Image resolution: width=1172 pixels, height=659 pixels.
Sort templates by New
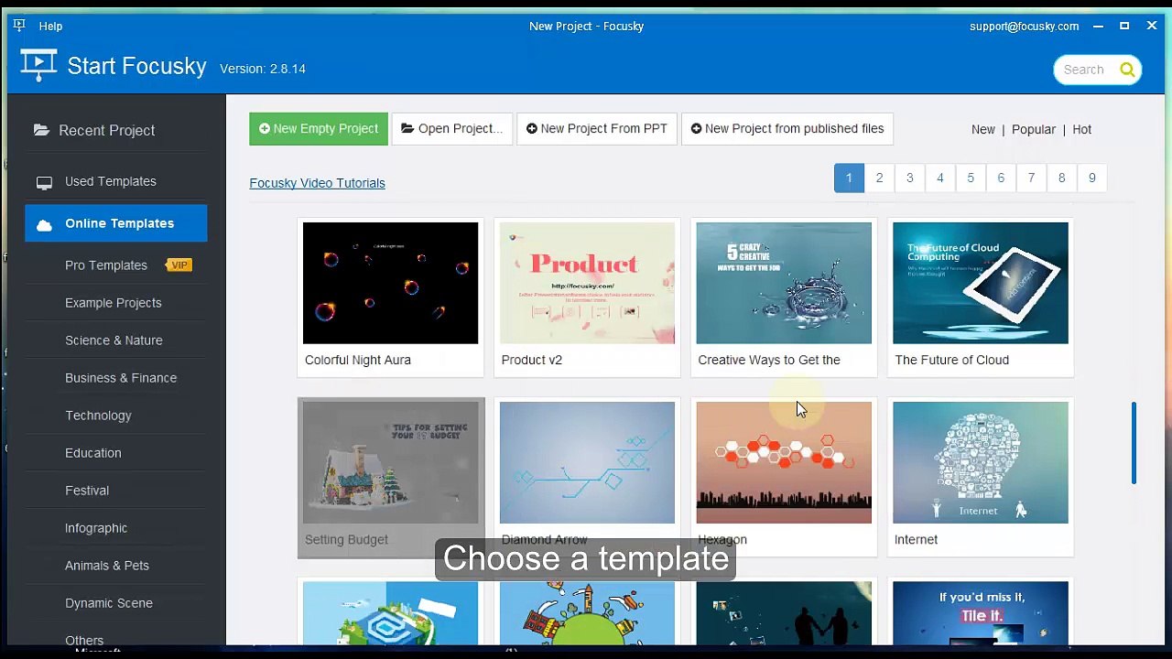[x=982, y=130]
